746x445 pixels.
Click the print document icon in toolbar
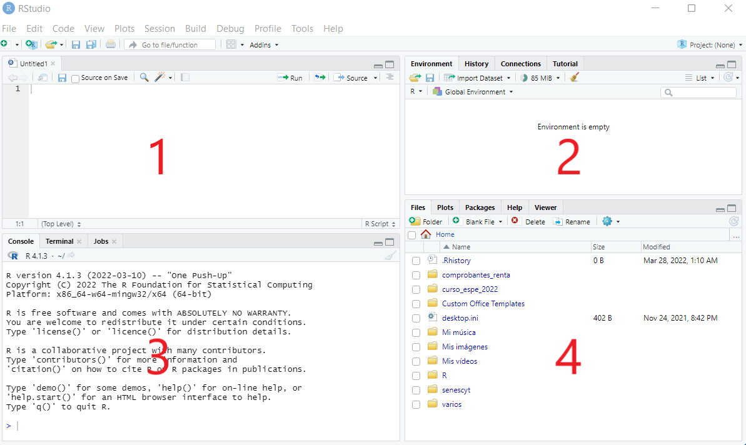pos(111,44)
